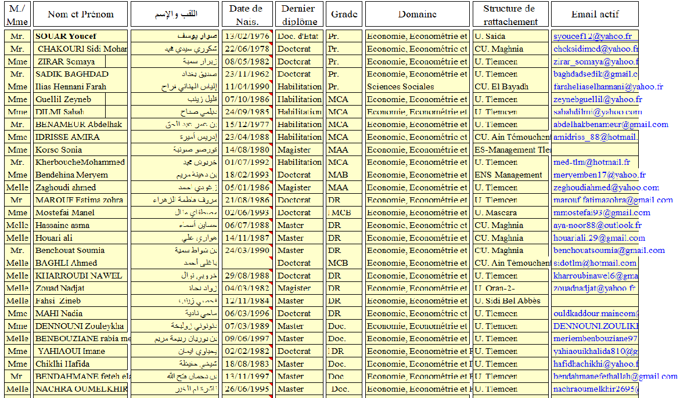The height and width of the screenshot is (398, 680).
Task: Click the abdelhakbenameur@gmail.com link
Action: [x=610, y=125]
